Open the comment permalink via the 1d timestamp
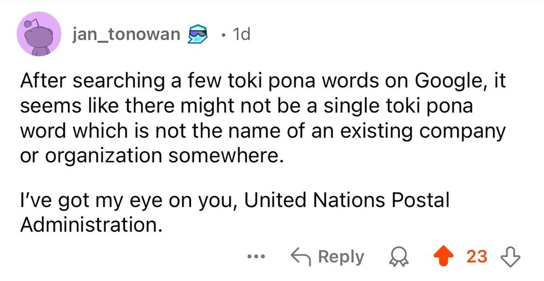 coord(241,35)
